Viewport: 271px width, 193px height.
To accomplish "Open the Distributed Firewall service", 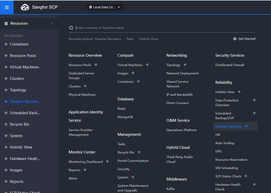I will pyautogui.click(x=230, y=65).
